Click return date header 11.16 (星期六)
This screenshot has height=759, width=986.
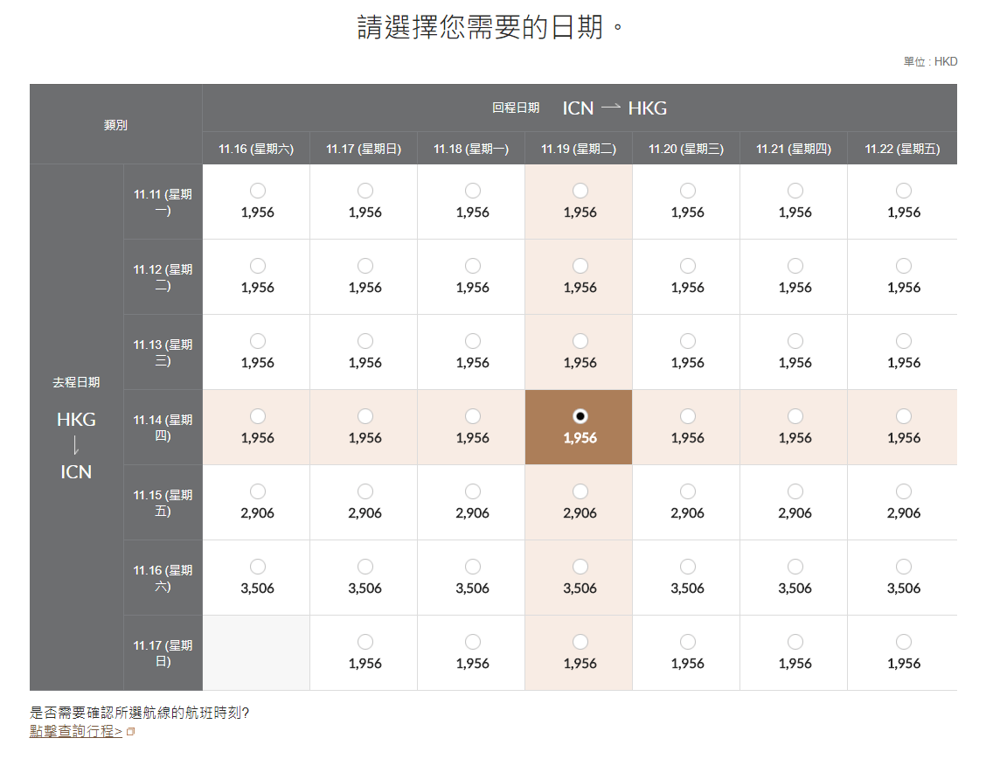(x=256, y=149)
